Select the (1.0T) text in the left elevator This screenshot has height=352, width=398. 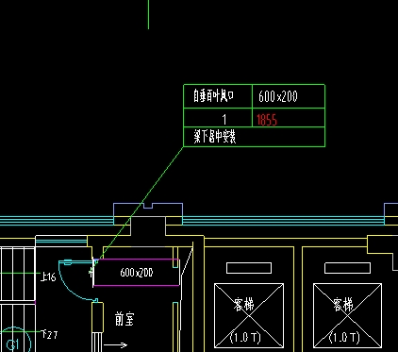[245, 338]
